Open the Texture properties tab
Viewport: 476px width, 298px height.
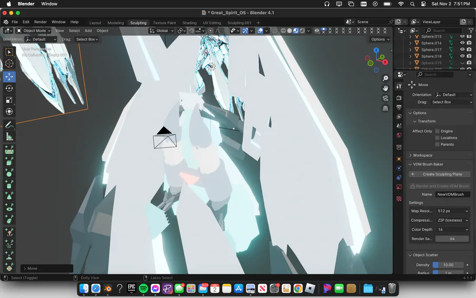click(399, 198)
